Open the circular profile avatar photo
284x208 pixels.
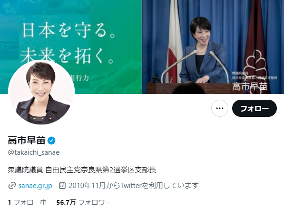coord(41,92)
